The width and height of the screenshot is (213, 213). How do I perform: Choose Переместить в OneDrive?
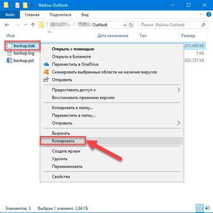pos(112,64)
